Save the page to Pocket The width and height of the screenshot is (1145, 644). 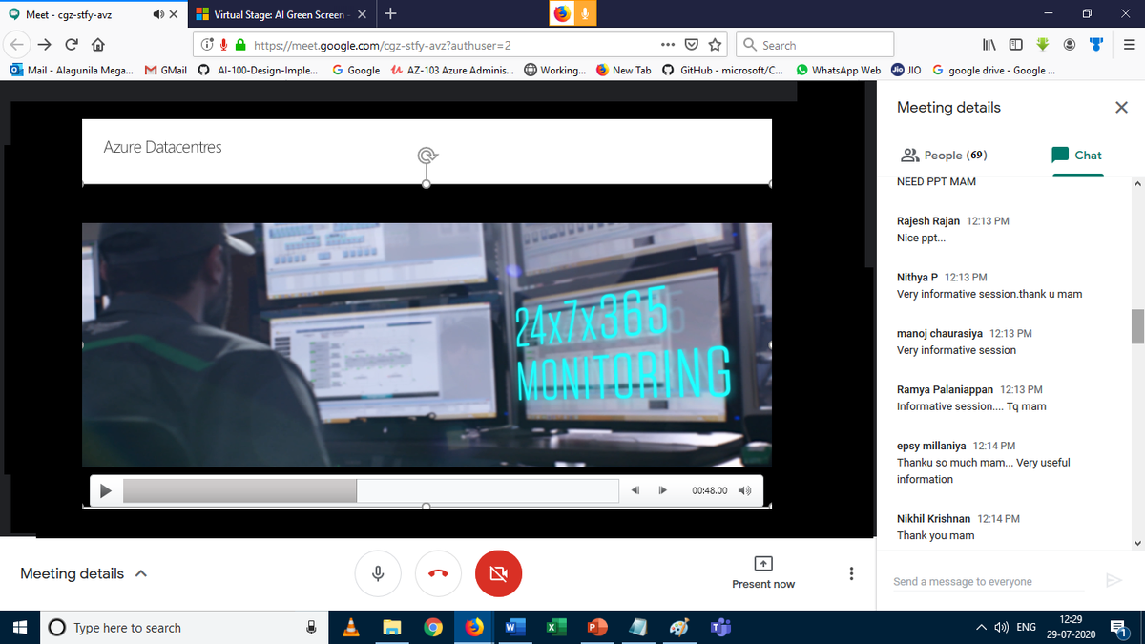[x=692, y=45]
